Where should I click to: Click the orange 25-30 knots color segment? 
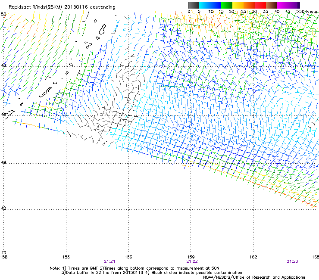tap(249, 5)
